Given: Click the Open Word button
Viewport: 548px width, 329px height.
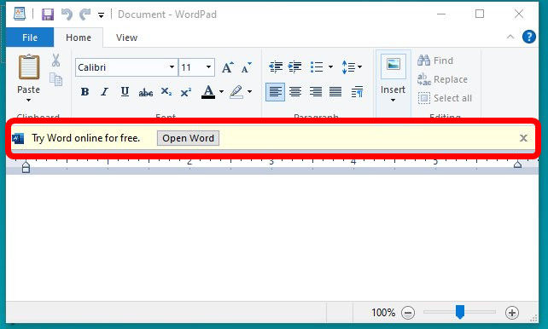Looking at the screenshot, I should (x=188, y=138).
